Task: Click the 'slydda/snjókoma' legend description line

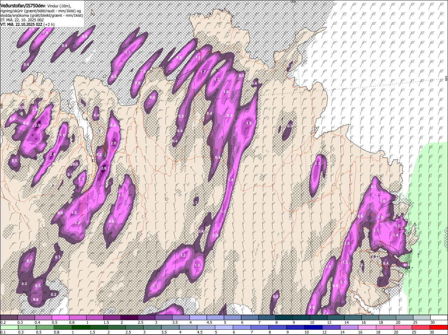Action: click(x=41, y=15)
